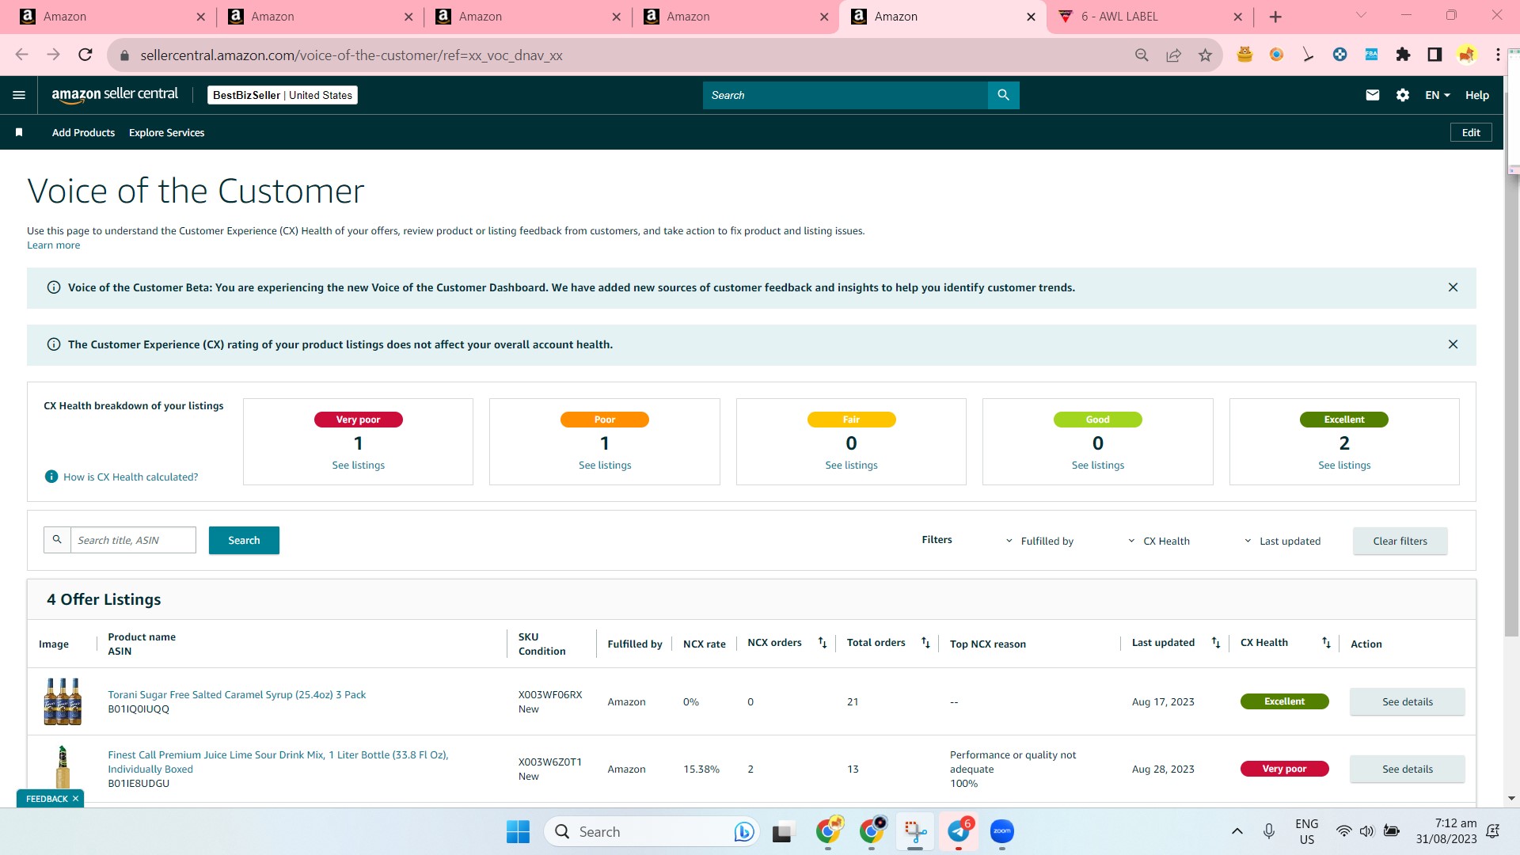Open the hamburger navigation menu
Screen dimensions: 1520x855
coord(19,95)
